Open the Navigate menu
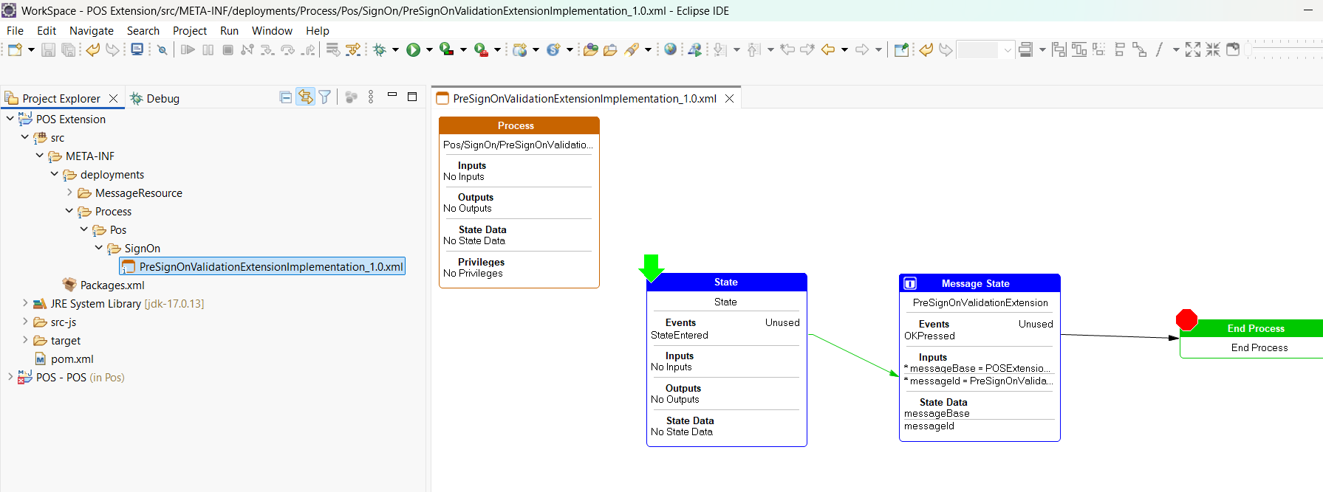 click(x=92, y=31)
